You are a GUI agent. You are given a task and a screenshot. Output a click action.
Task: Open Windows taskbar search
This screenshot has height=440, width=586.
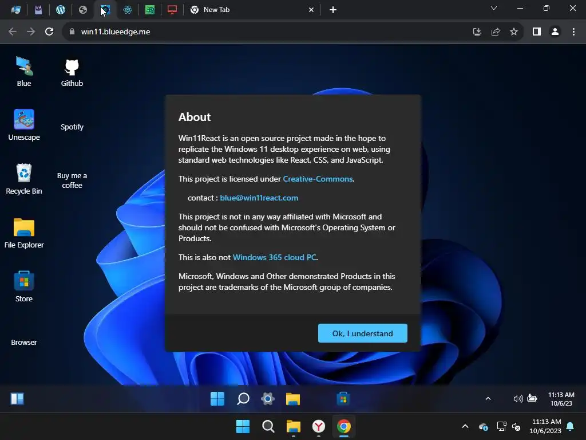point(268,426)
